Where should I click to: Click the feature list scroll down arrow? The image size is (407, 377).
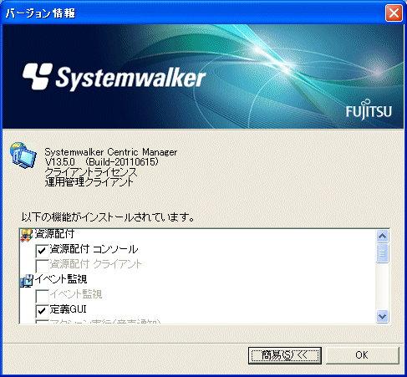click(382, 316)
